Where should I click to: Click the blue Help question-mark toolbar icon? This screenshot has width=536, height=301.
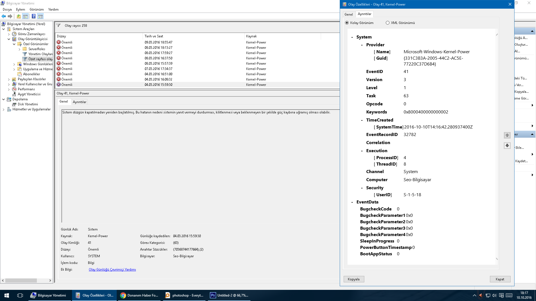coord(33,16)
